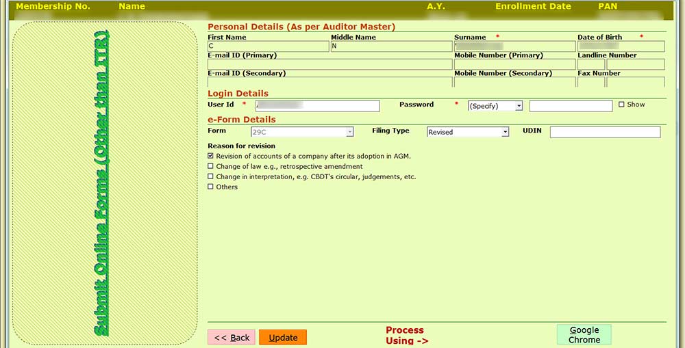The width and height of the screenshot is (685, 348).
Task: Select the Others reason checkbox
Action: (211, 187)
